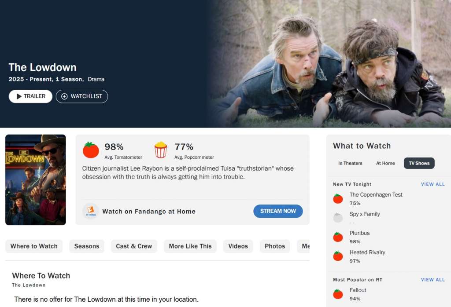Viewport: 451px width, 307px height.
Task: Switch to In Theaters tab
Action: coord(350,163)
